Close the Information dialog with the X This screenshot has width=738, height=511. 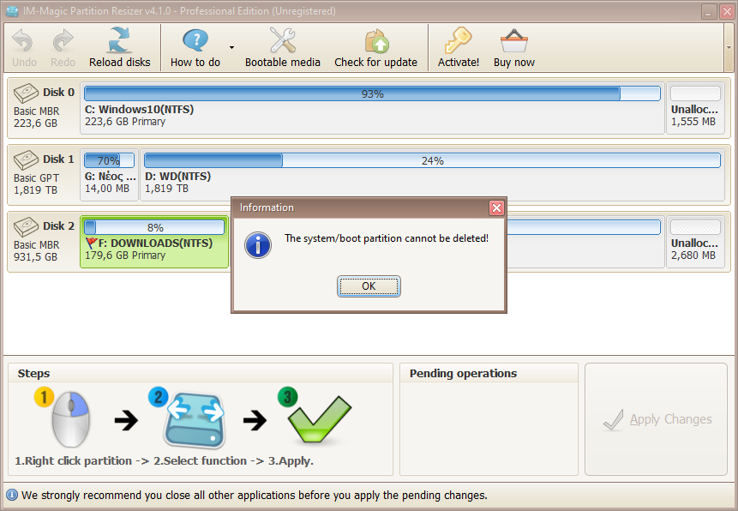tap(496, 207)
